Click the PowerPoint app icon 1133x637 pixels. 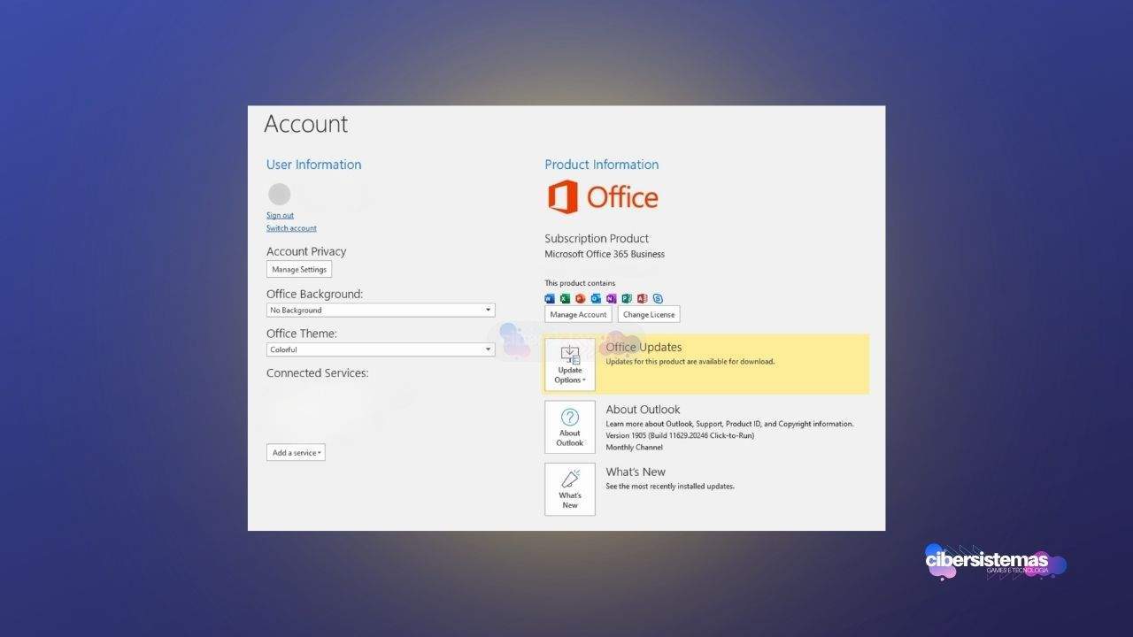tap(581, 298)
